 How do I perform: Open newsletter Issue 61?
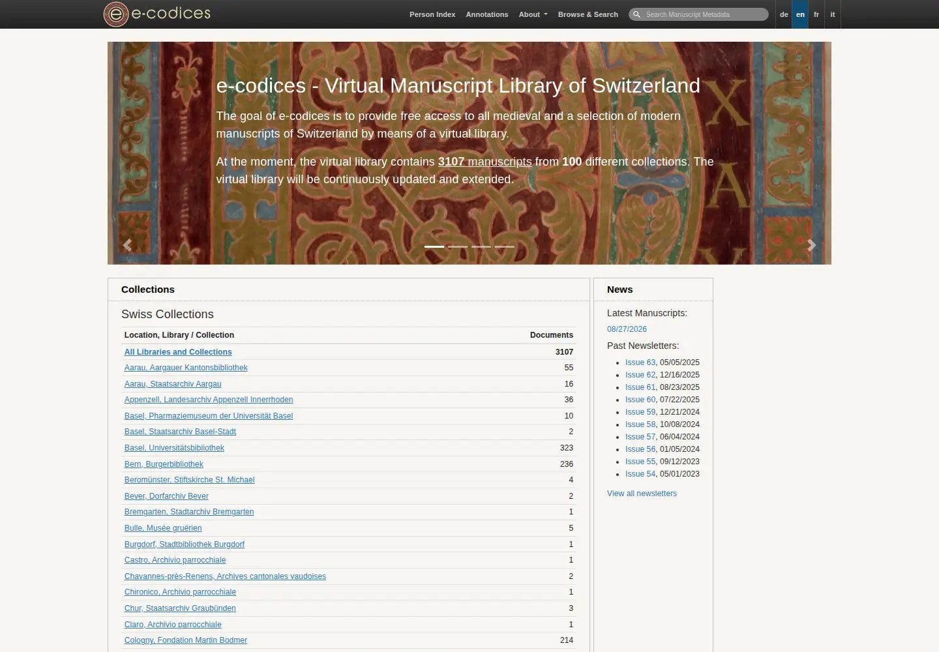640,387
